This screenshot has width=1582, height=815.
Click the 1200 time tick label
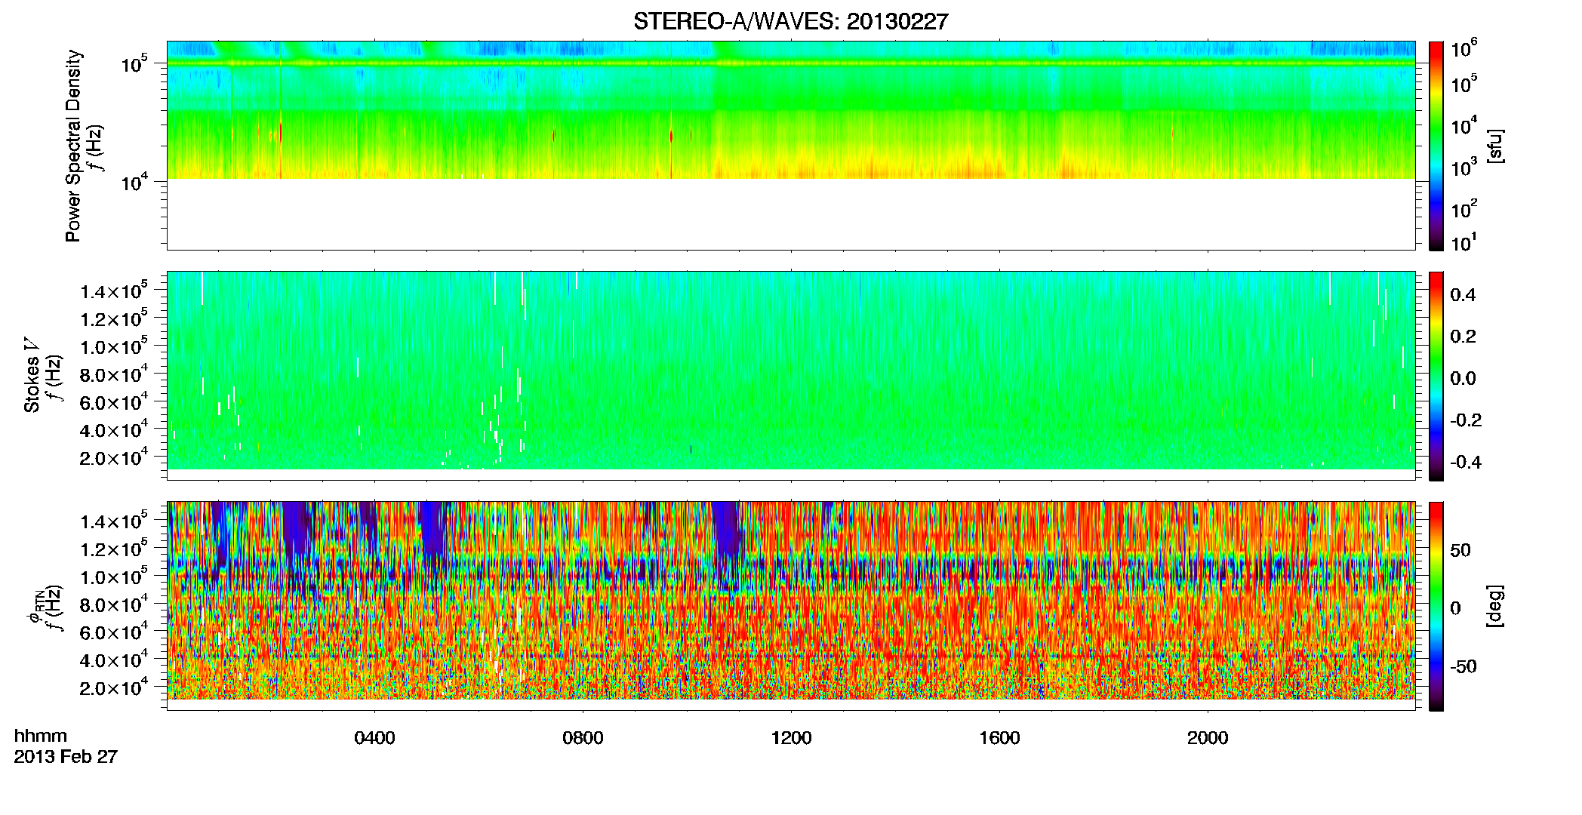[x=791, y=738]
